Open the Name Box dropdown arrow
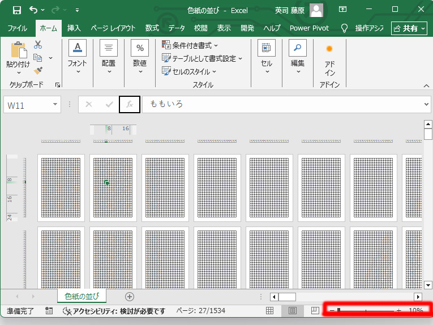The image size is (433, 325). (x=55, y=104)
